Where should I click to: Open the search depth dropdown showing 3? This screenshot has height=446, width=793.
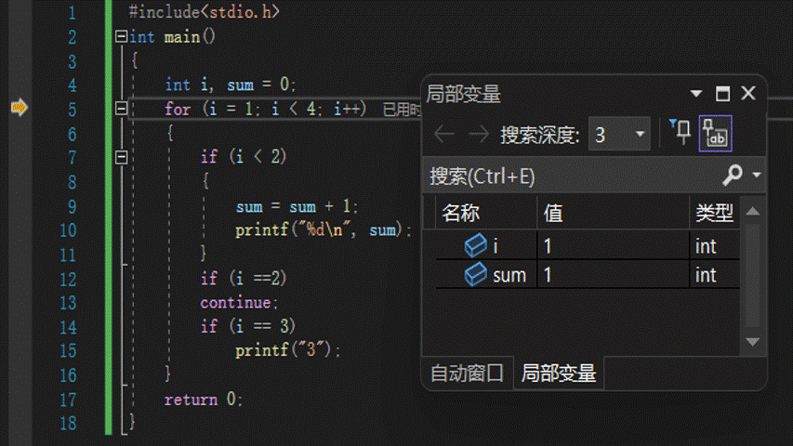[619, 134]
